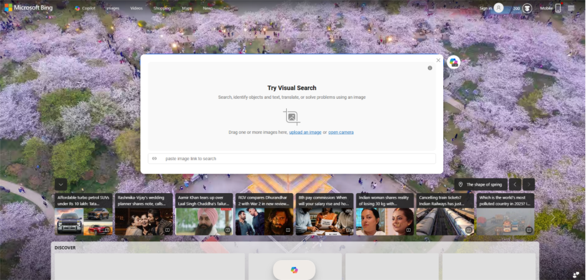The height and width of the screenshot is (280, 586).
Task: Open the Videos tab
Action: pos(136,8)
